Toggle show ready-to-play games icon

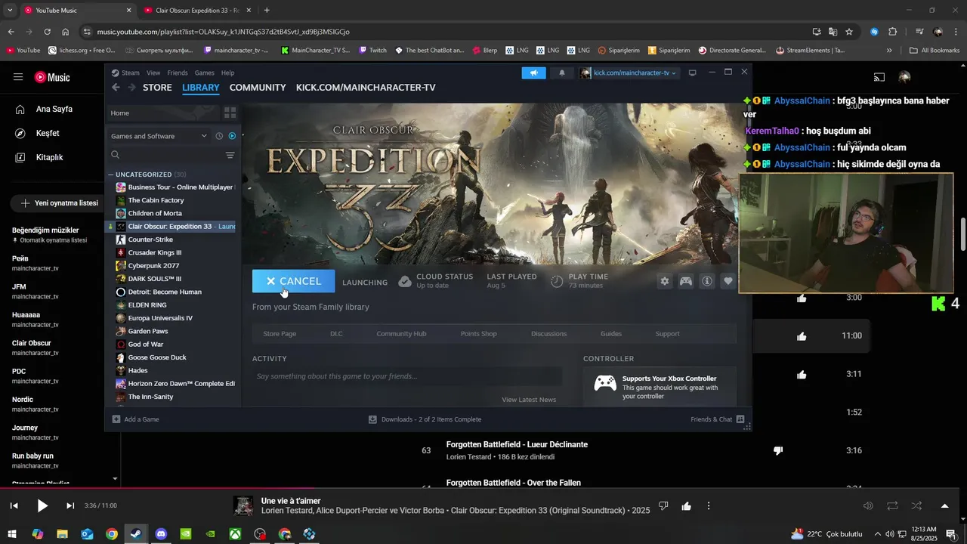232,136
